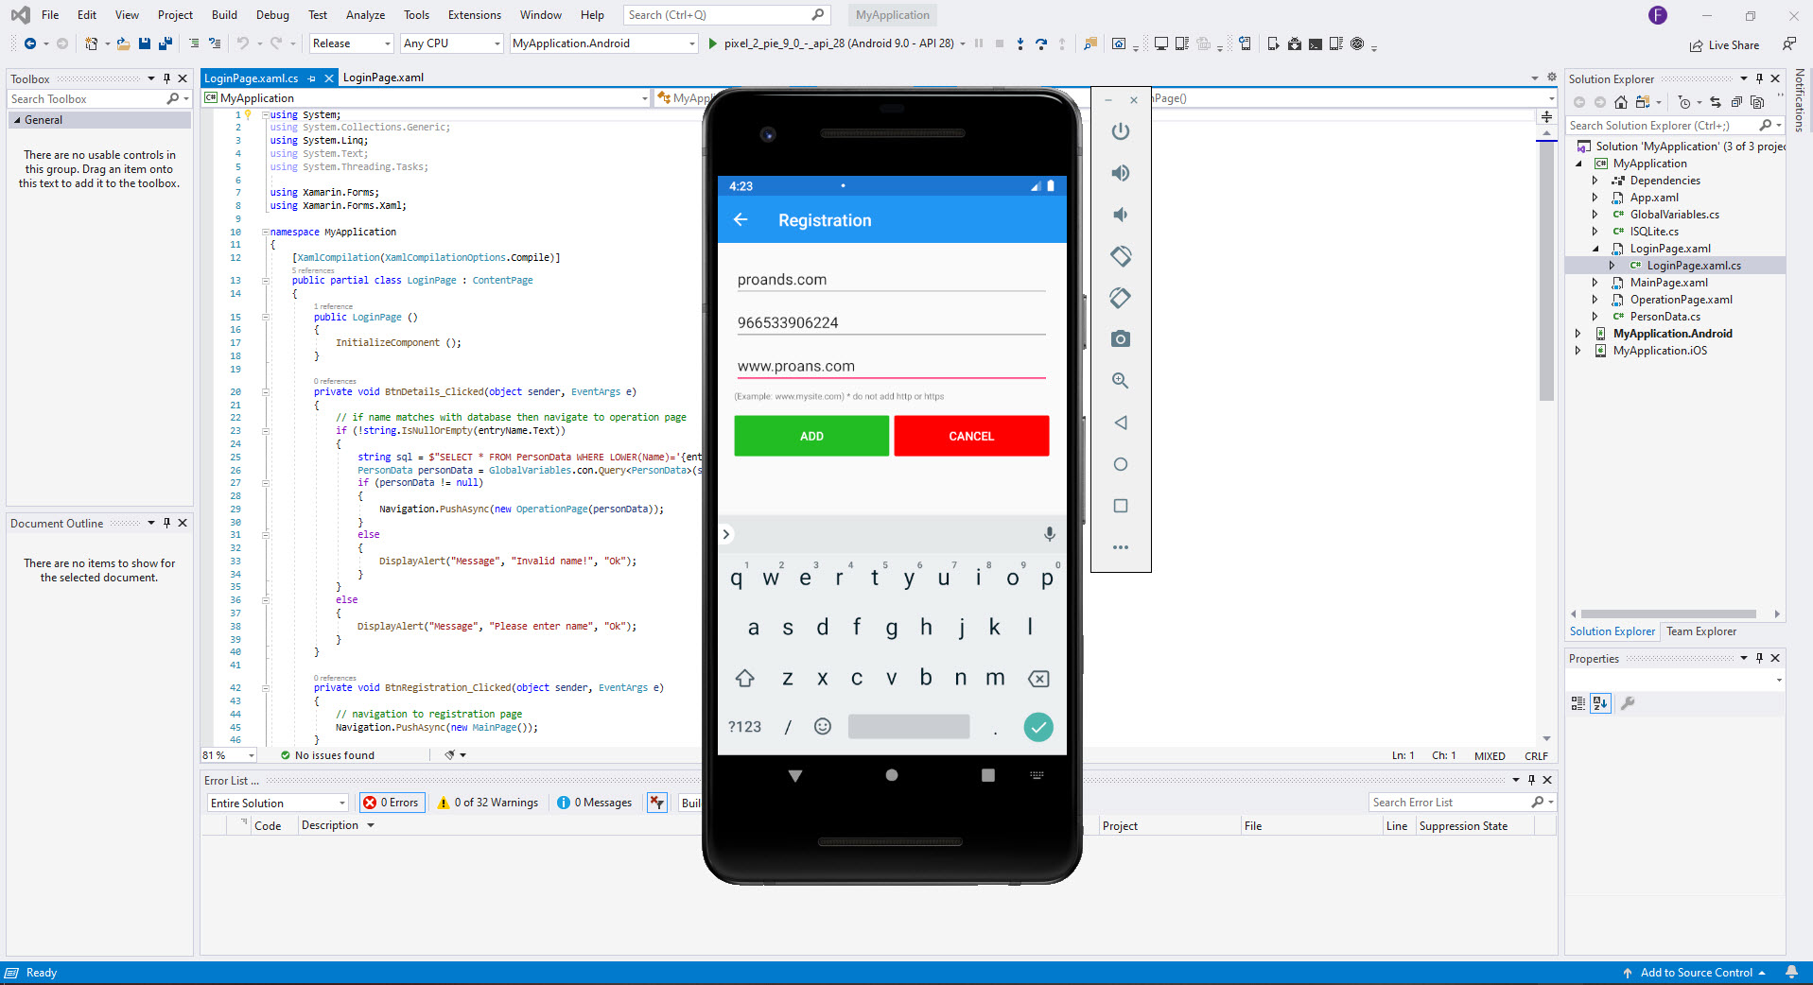
Task: Tap the back arrow in Registration header
Action: tap(741, 219)
